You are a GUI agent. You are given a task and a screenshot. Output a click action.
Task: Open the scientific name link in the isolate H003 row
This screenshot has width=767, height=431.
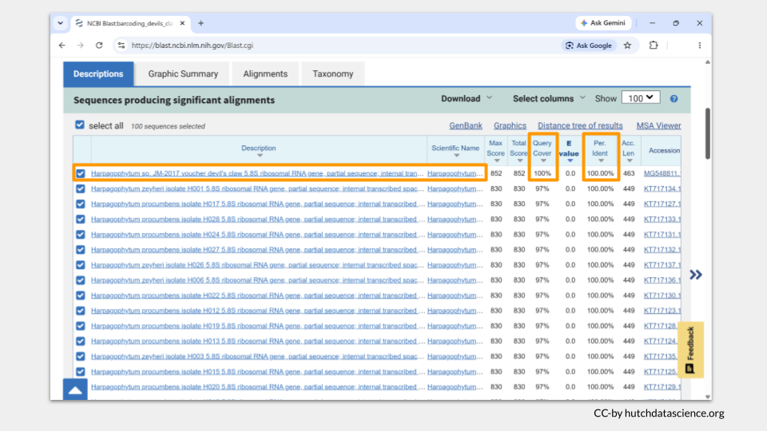pos(455,357)
